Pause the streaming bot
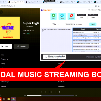Screen dimensions: 101x101 coord(62,16)
